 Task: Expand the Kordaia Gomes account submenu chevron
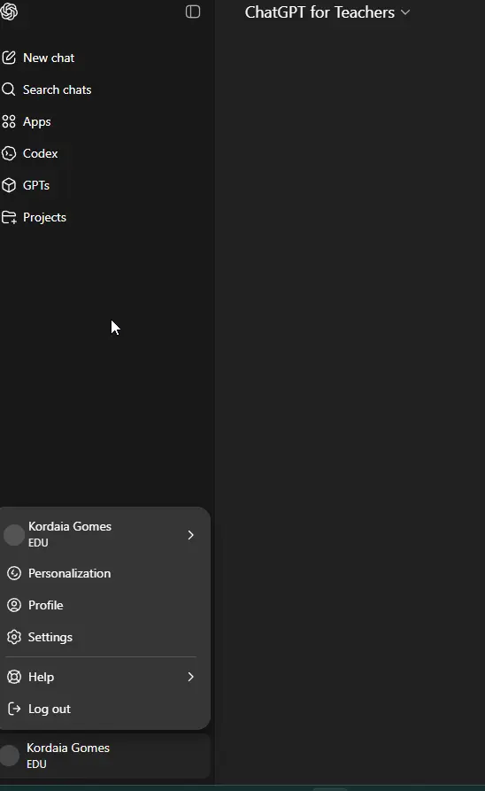pos(190,535)
